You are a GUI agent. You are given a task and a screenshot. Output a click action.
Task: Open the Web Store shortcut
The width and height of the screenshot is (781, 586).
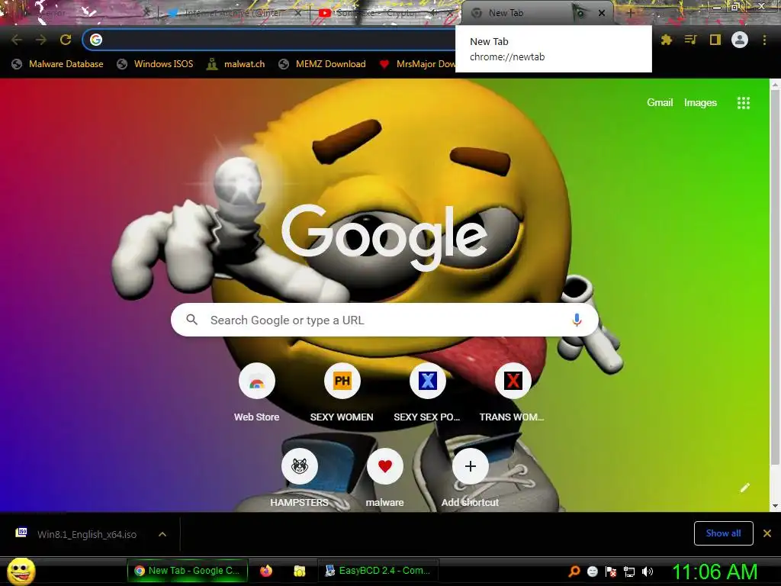coord(256,382)
